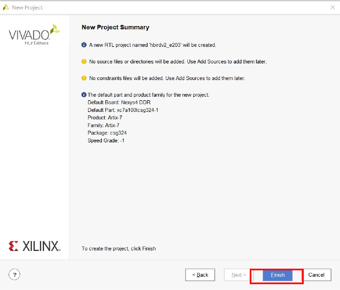The height and width of the screenshot is (290, 340).
Task: Open help via question mark icon
Action: tap(14, 274)
